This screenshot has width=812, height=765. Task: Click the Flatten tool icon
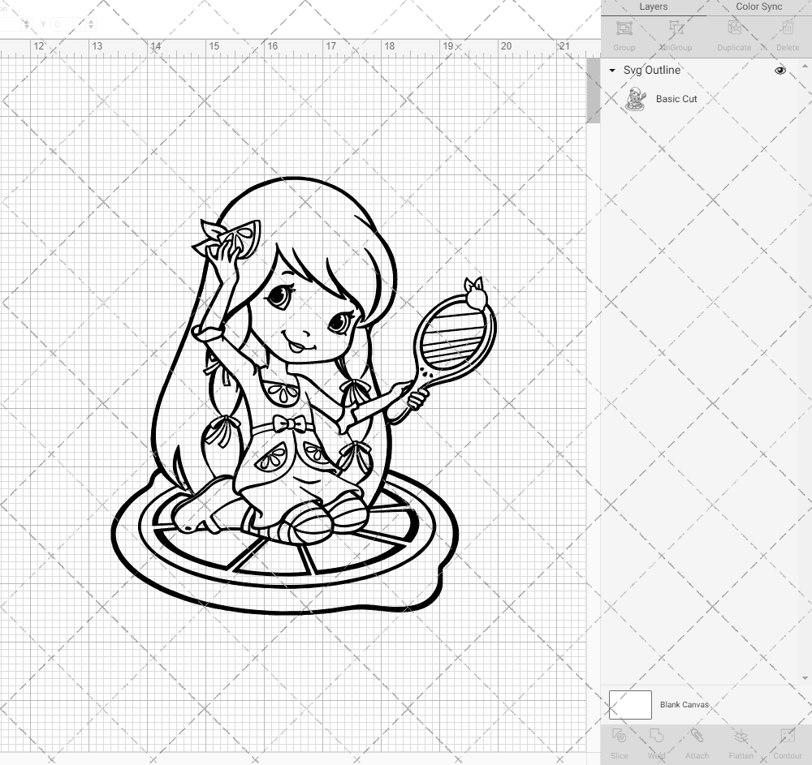[741, 737]
